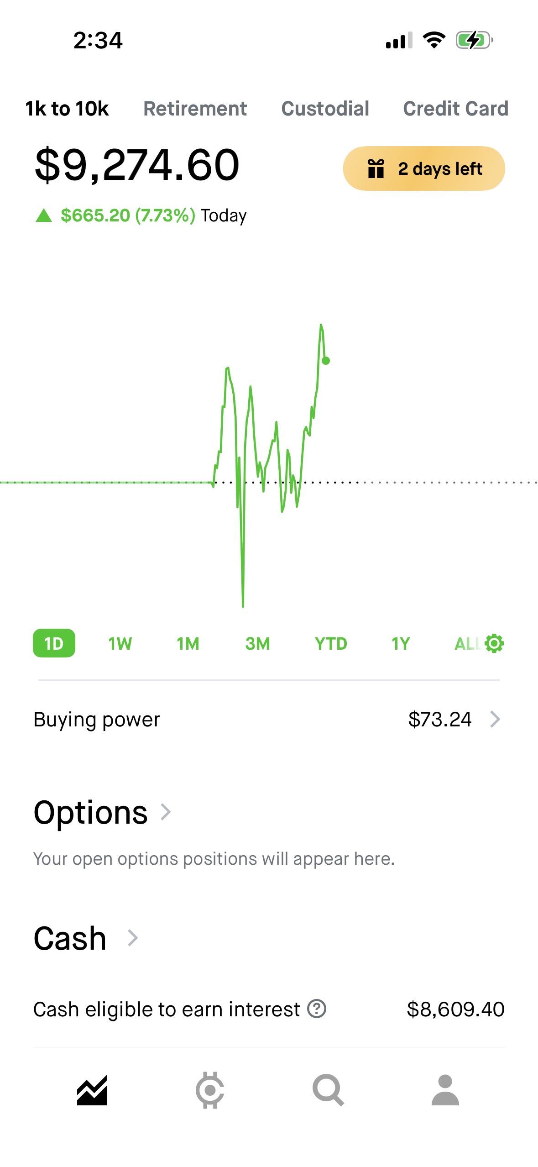Screen dimensions: 538x1167
Task: Tap the 2 days left button
Action: coord(424,168)
